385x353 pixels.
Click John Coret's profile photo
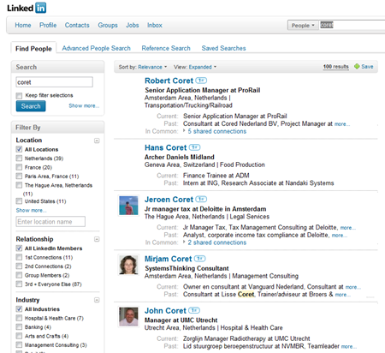click(128, 317)
